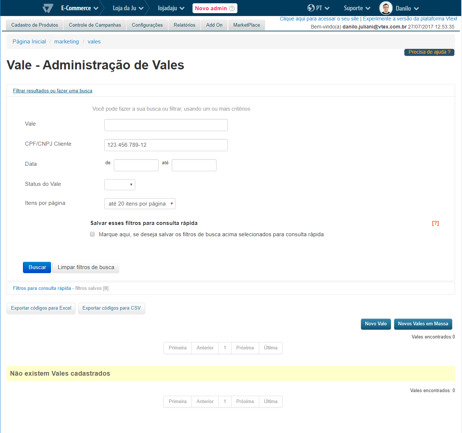462x433 pixels.
Task: Create a new voucher with Novo Vale
Action: tap(376, 324)
